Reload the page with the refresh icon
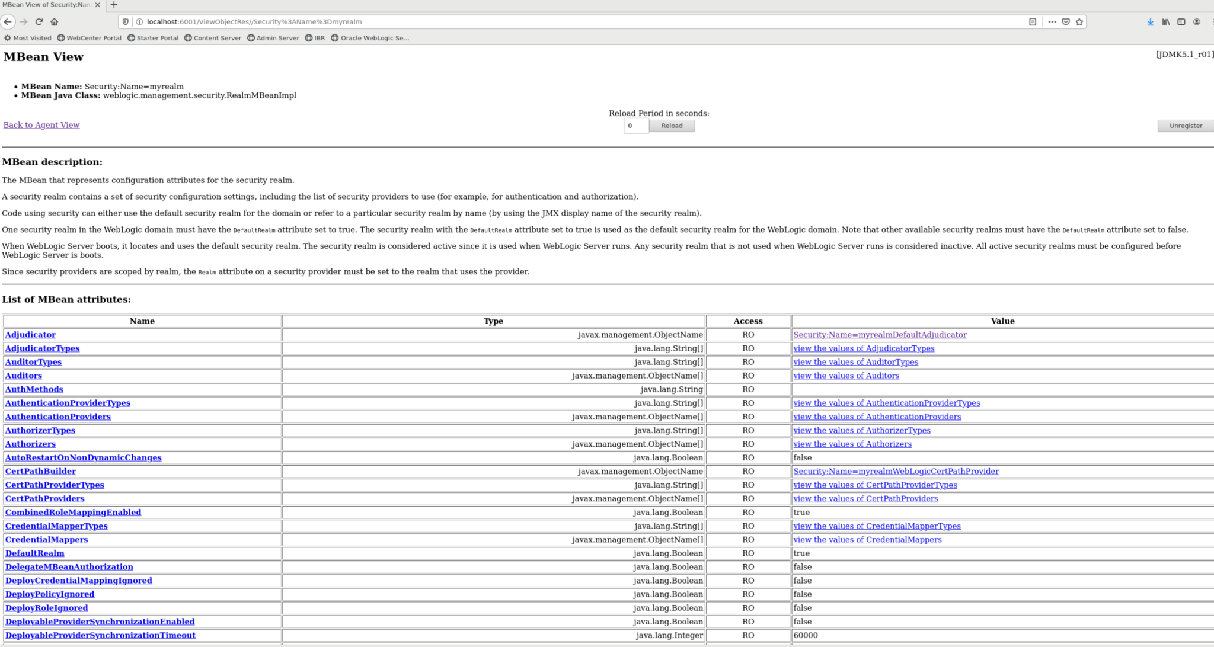Screen dimensions: 1214x647 [x=39, y=22]
